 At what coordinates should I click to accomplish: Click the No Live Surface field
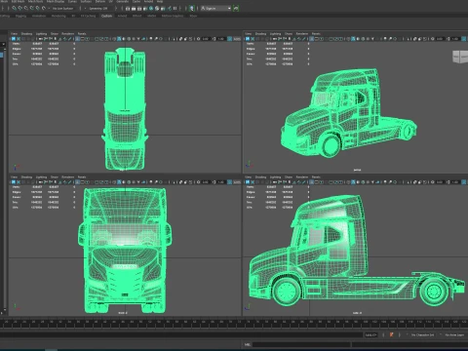(x=62, y=8)
